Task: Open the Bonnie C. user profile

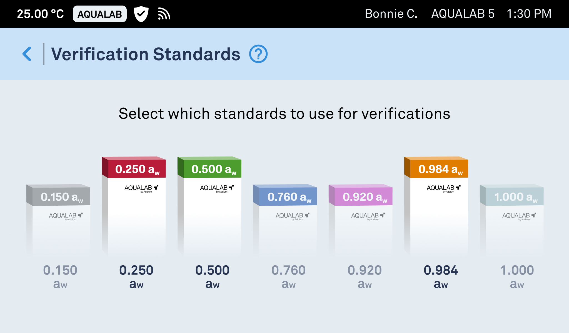Action: coord(391,14)
